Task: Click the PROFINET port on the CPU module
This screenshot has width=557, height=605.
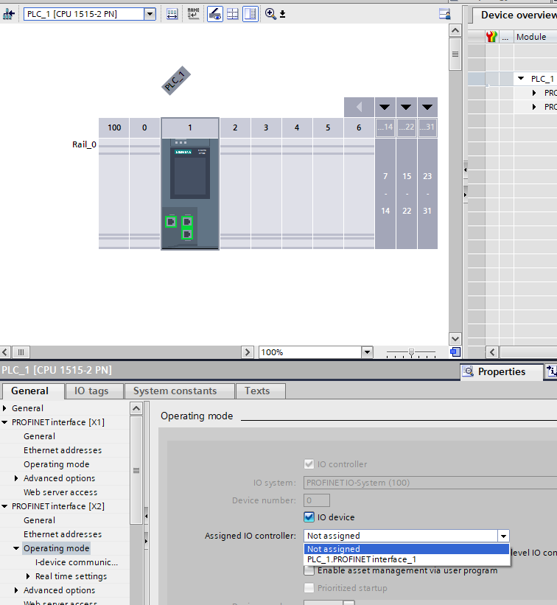Action: point(170,221)
